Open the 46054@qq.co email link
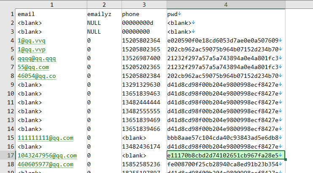The height and width of the screenshot is (173, 313). point(37,76)
